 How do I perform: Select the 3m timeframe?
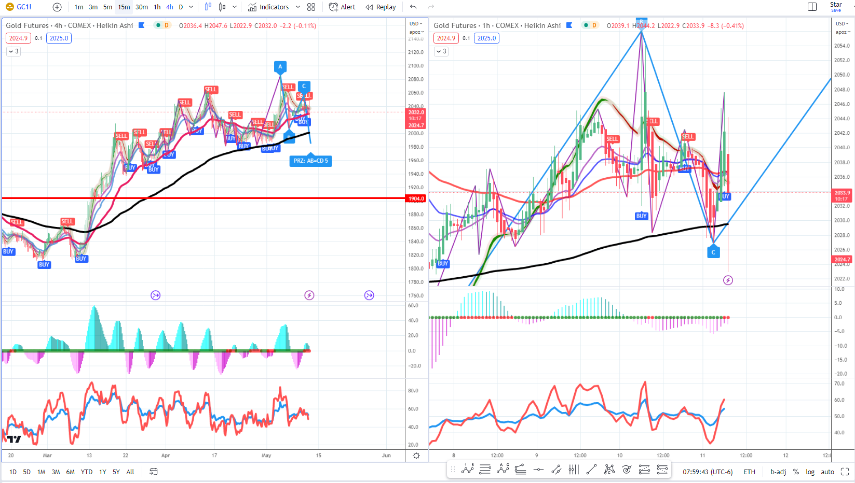click(93, 7)
